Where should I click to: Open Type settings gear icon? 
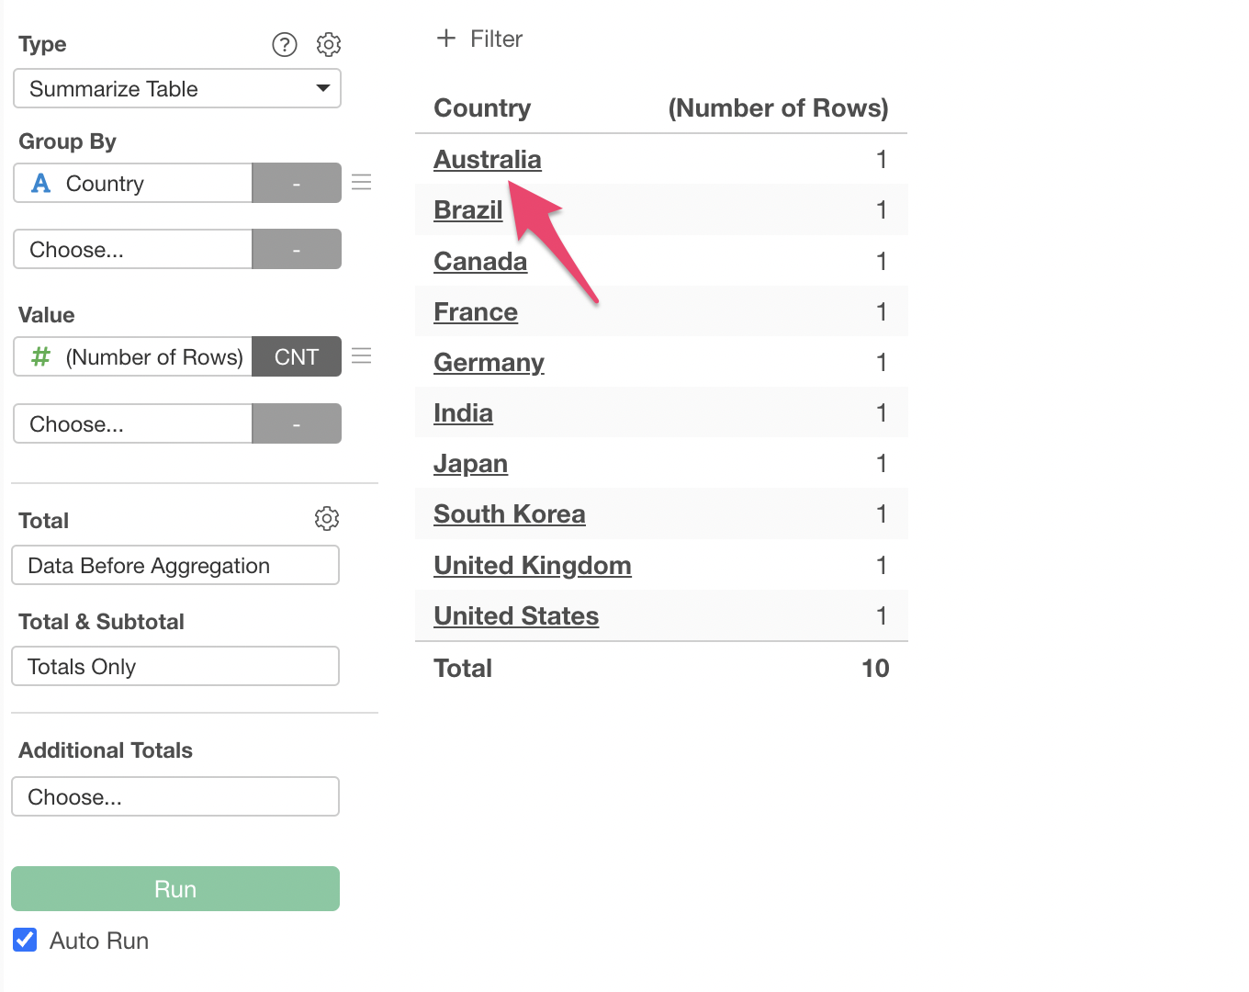point(329,44)
